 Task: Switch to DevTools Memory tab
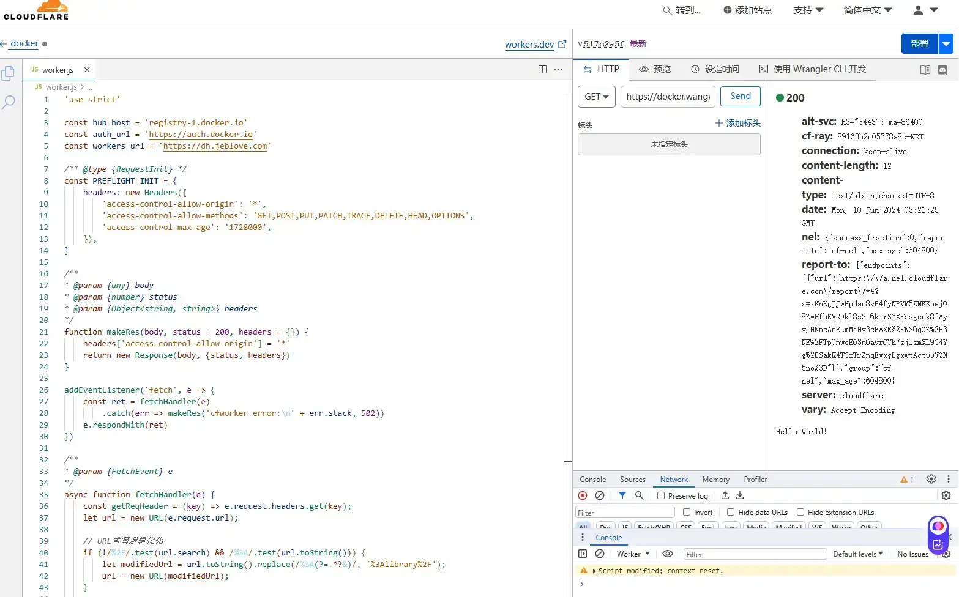pyautogui.click(x=716, y=480)
